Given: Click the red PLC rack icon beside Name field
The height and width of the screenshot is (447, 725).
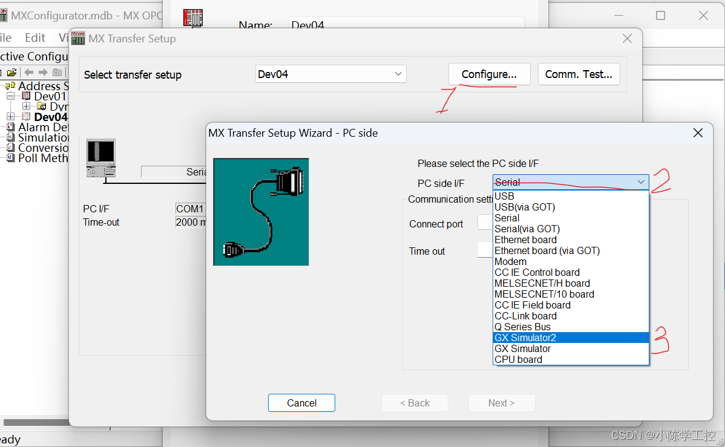Looking at the screenshot, I should tap(193, 18).
